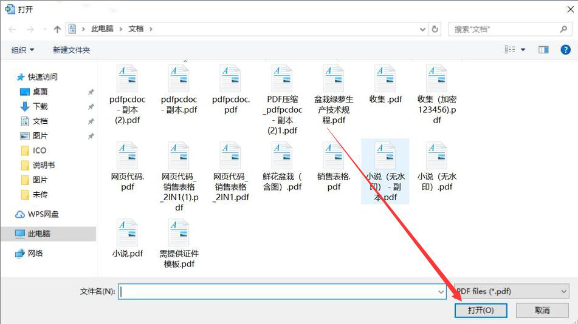Click the change view layout icon
Viewport: 578px width, 324px height.
pos(510,49)
